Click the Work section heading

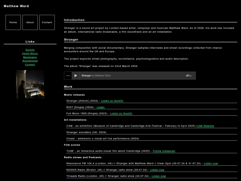[68, 87]
